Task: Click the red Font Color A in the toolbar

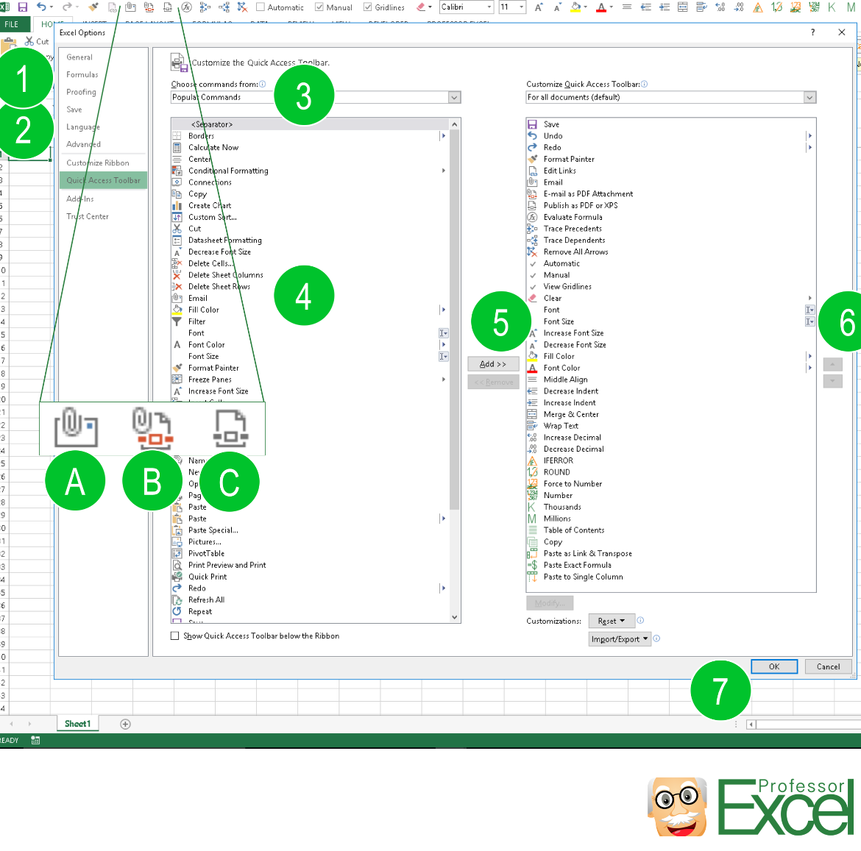Action: tap(601, 7)
